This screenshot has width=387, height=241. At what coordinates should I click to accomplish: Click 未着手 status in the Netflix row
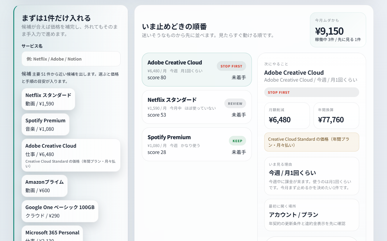(x=239, y=115)
